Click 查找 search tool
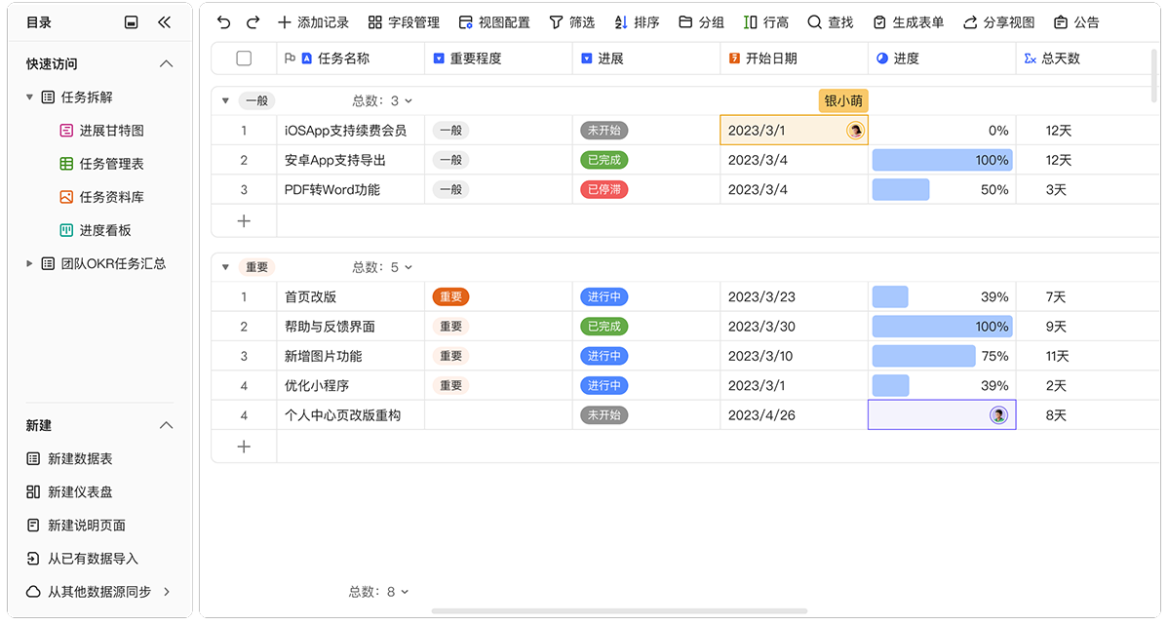Image resolution: width=1168 pixels, height=625 pixels. (829, 22)
